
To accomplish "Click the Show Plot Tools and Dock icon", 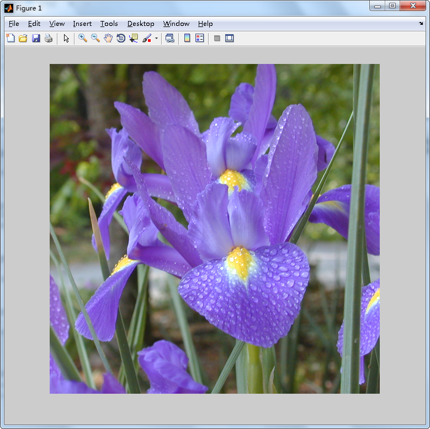I will [x=229, y=38].
